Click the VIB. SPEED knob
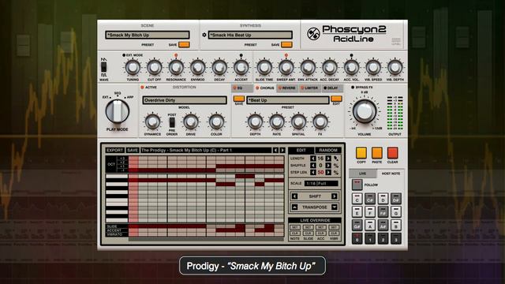505x284 pixels. coord(373,68)
